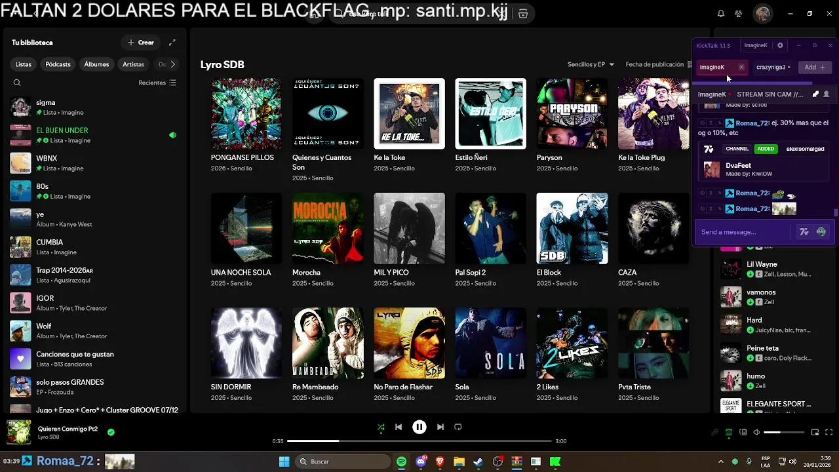Select the Listas filter chip
839x472 pixels.
24,64
